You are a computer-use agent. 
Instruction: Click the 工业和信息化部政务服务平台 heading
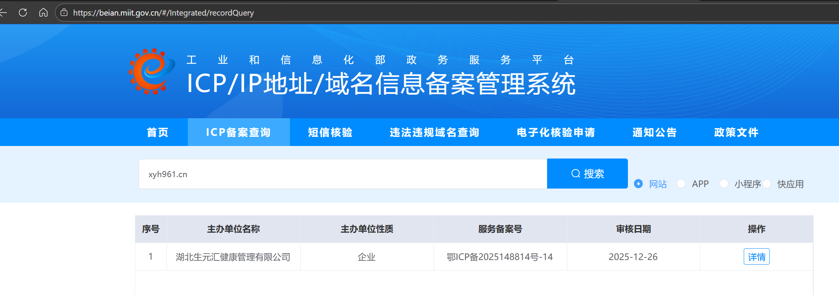[380, 60]
